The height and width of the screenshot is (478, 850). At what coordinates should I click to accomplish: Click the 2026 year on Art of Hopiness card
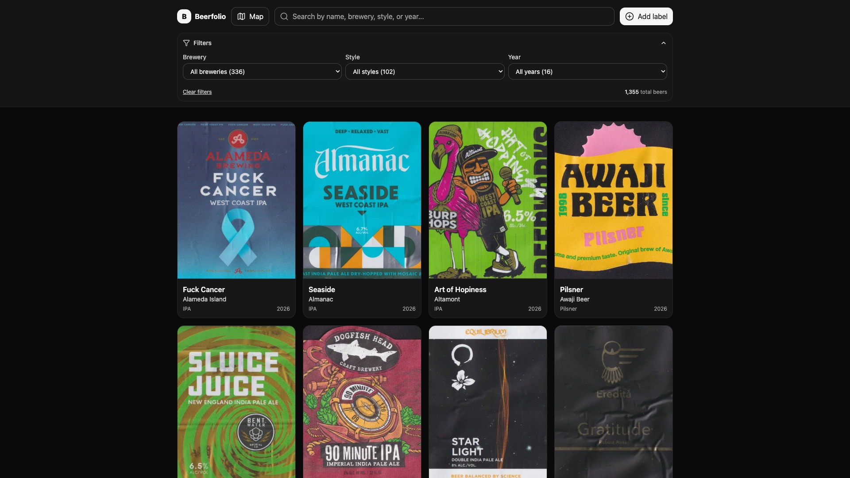[535, 309]
